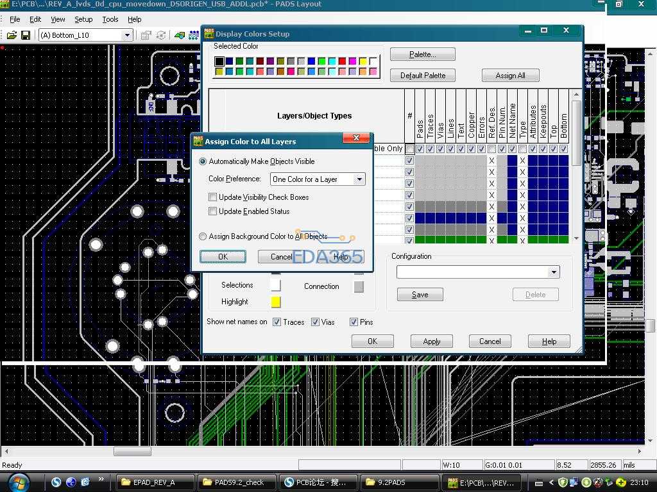657x492 pixels.
Task: Pick the yellow Highlight color swatch
Action: (276, 302)
